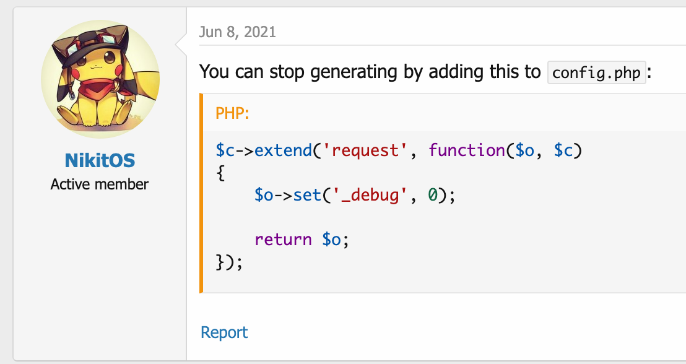
Task: Click the $c variable starting the code
Action: [x=225, y=151]
